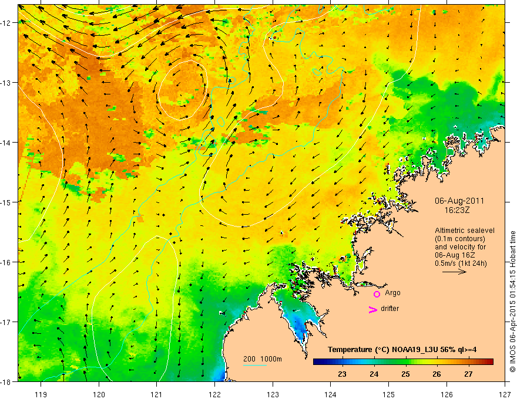Click the magenta Argo circle legend symbol
Screen dimensions: 517x399
[x=377, y=294]
